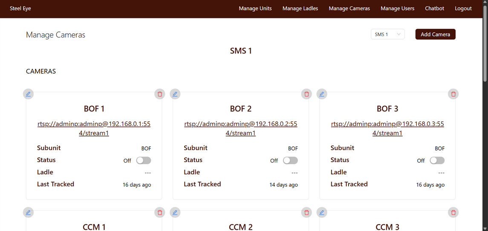488x231 pixels.
Task: Click BOF 1 Subunit value 'BOF'
Action: 146,148
